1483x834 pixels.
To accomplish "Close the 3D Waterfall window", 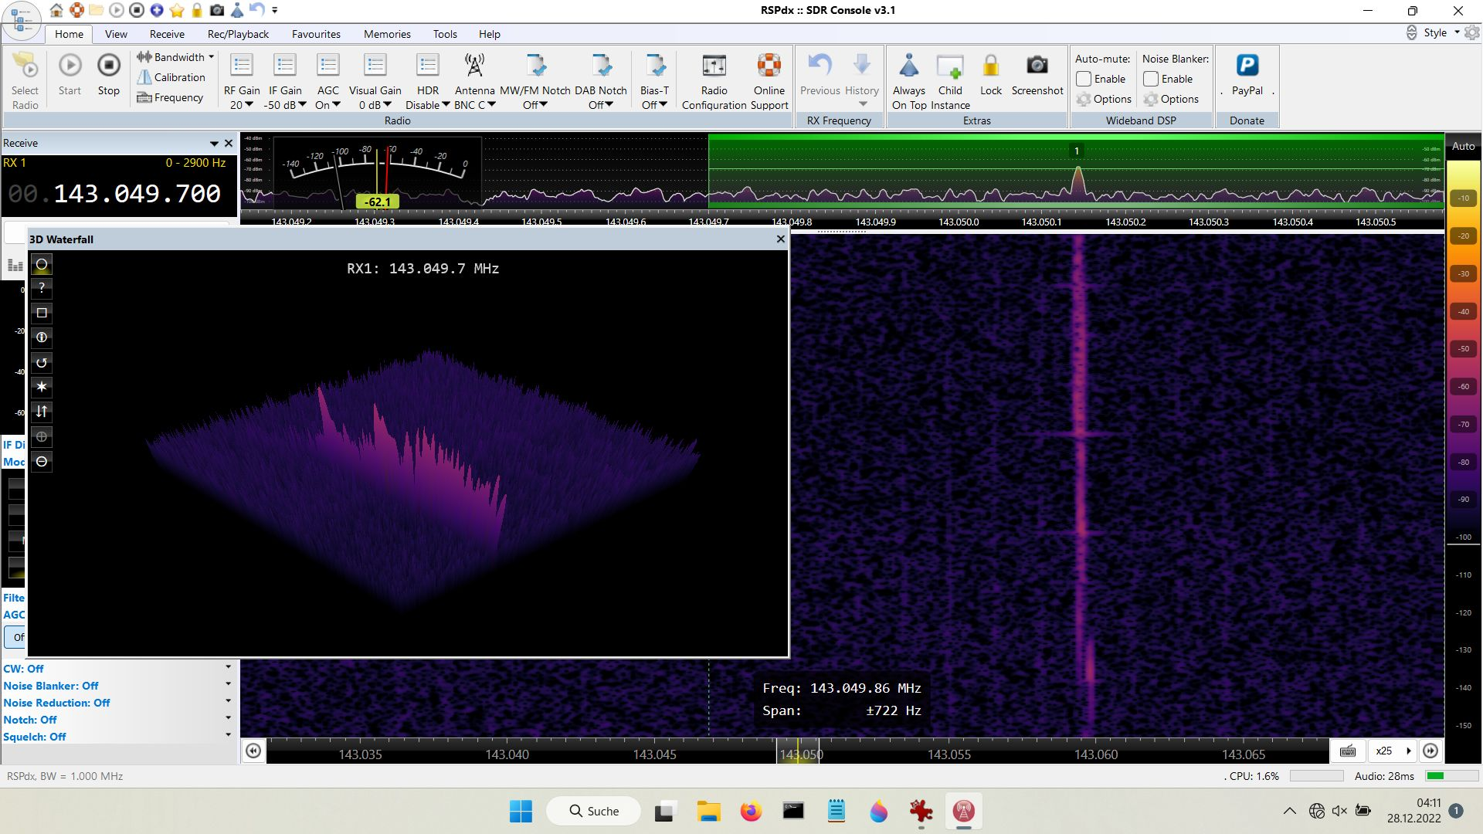I will click(780, 239).
